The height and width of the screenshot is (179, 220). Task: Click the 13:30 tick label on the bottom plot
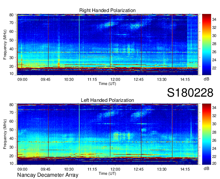tap(162, 169)
